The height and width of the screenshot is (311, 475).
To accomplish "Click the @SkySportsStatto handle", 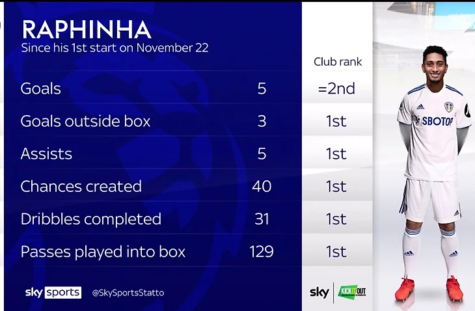I will tap(128, 293).
